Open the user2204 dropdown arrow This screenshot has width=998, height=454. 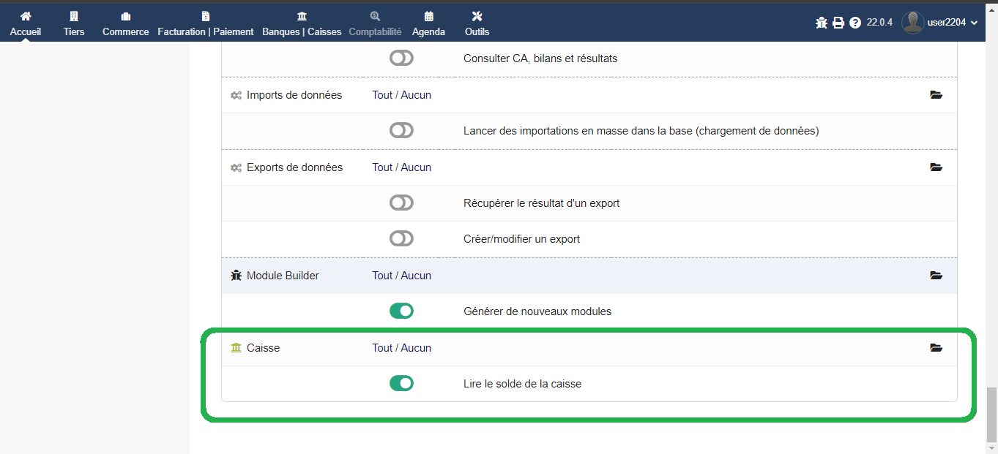click(974, 23)
